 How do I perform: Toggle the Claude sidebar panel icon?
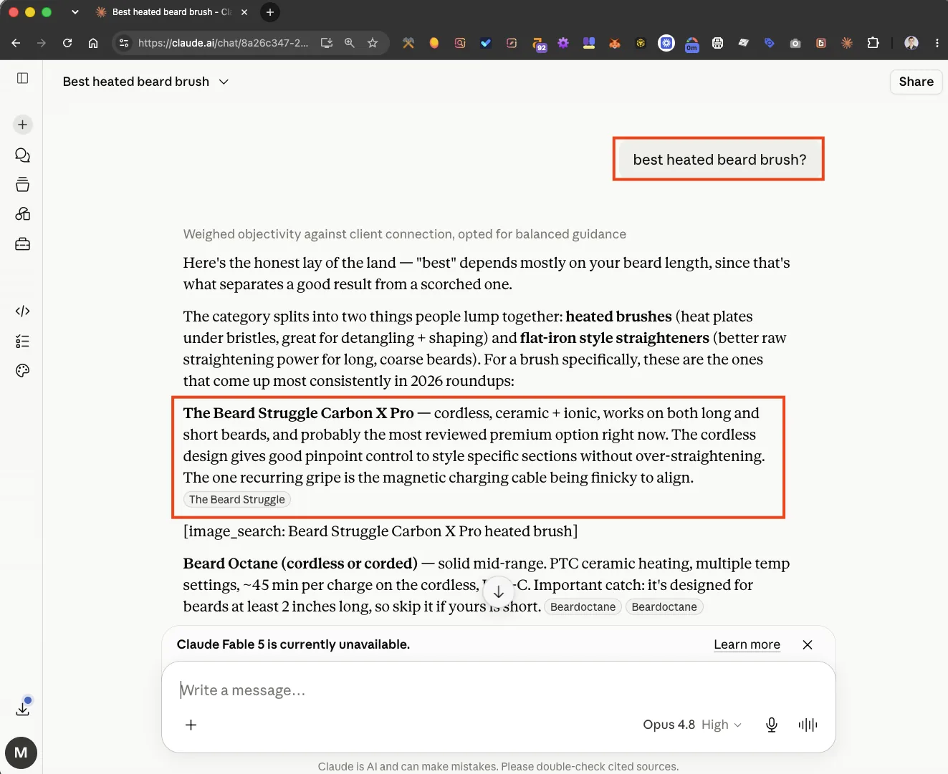tap(23, 78)
